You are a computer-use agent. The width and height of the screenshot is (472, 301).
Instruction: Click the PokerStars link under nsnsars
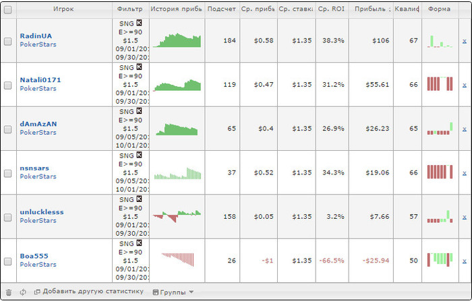coord(38,176)
